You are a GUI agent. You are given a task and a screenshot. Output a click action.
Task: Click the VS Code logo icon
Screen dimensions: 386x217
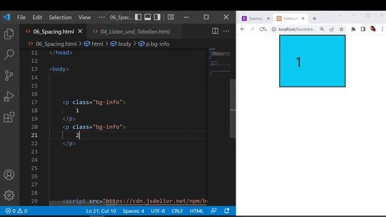7,17
